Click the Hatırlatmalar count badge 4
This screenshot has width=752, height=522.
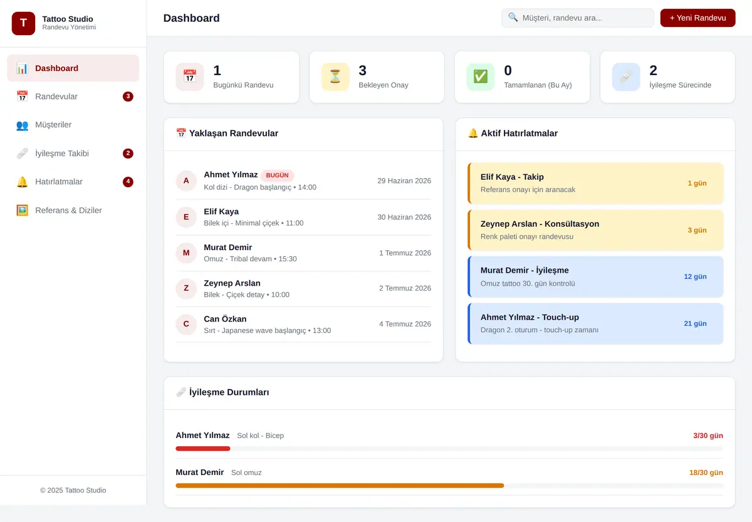128,182
